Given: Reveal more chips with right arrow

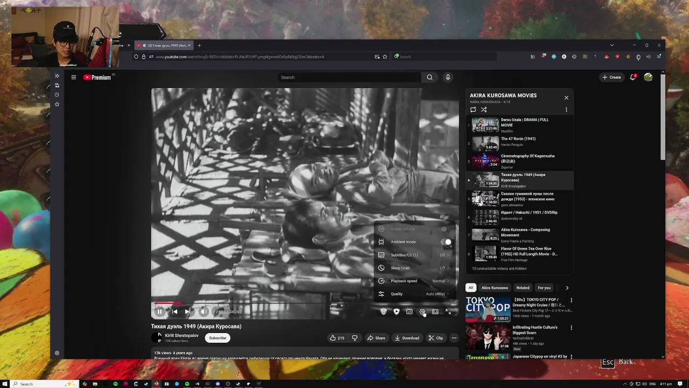Looking at the screenshot, I should pos(567,288).
